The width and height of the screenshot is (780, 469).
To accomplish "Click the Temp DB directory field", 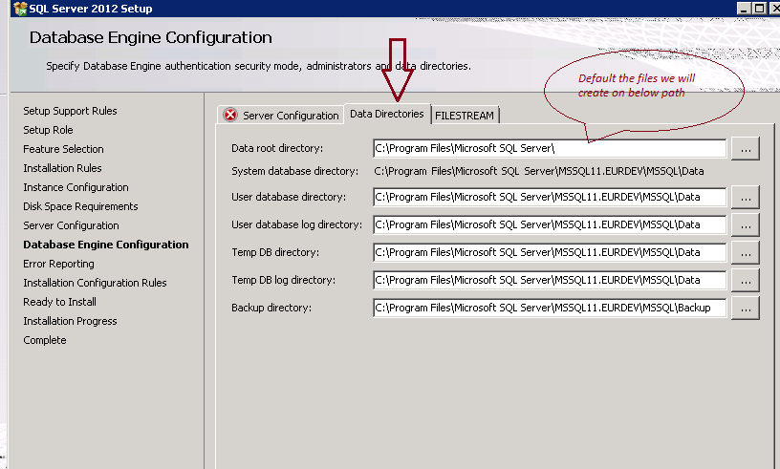I will [550, 253].
